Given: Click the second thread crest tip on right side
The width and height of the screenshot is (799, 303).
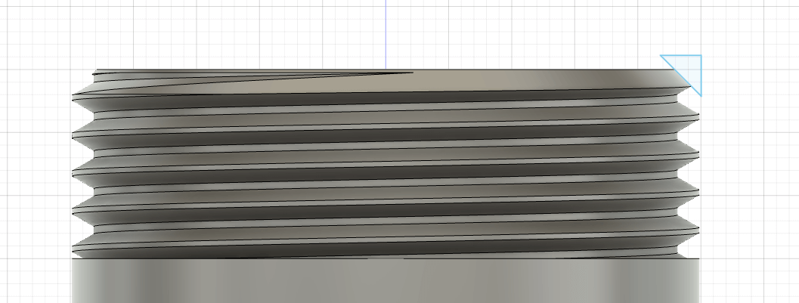Looking at the screenshot, I should (697, 154).
